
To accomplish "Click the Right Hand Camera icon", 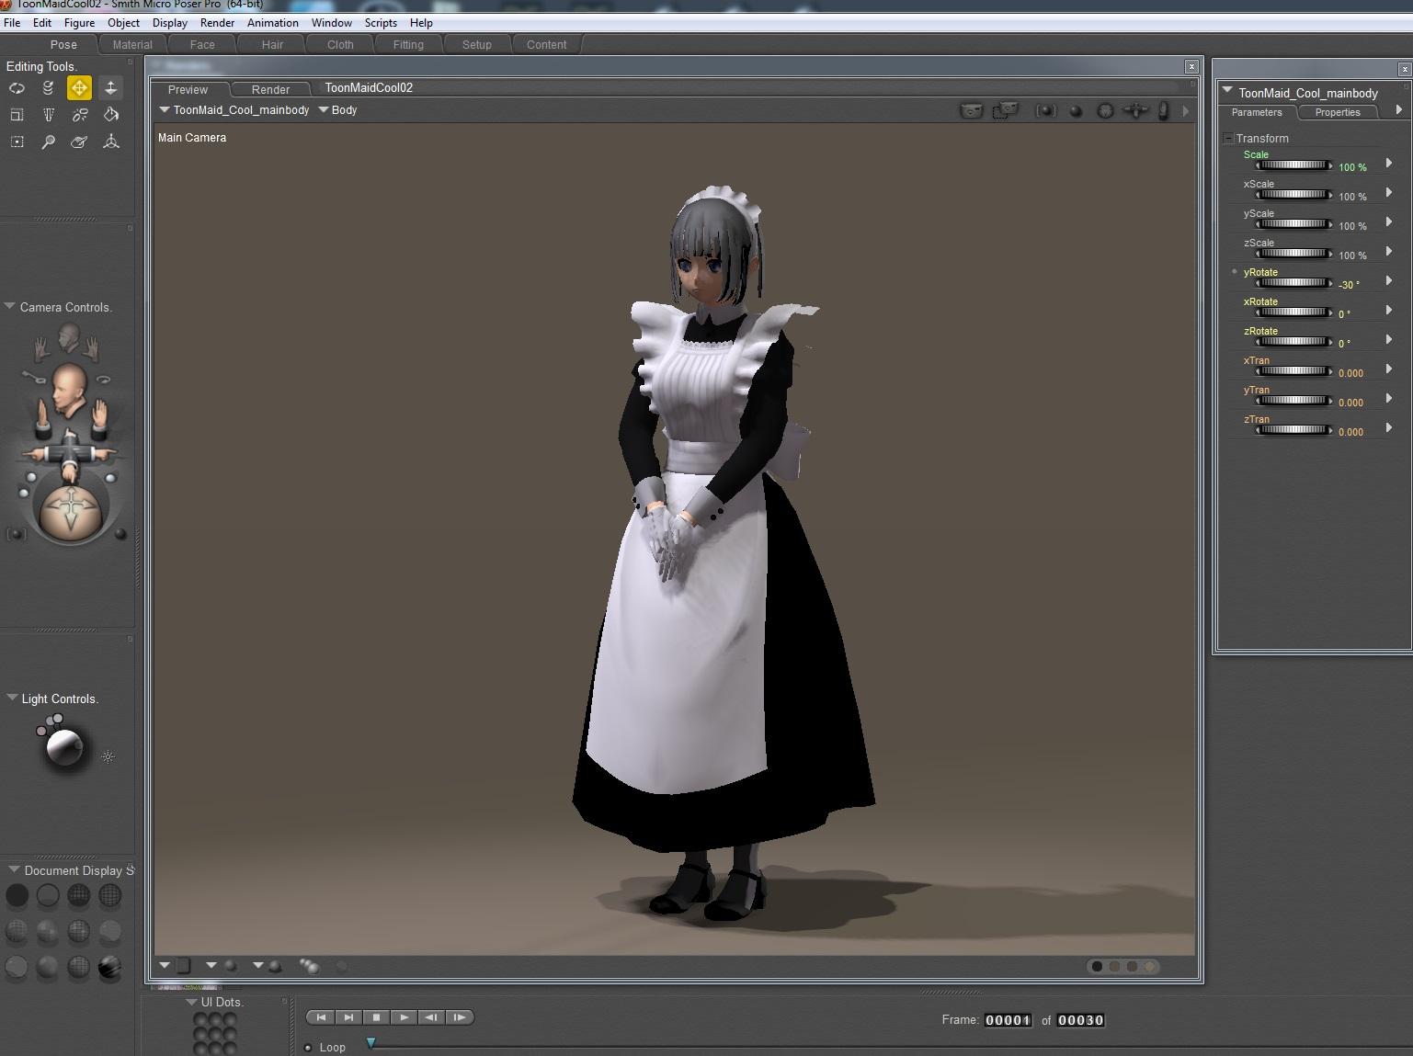I will (x=90, y=347).
